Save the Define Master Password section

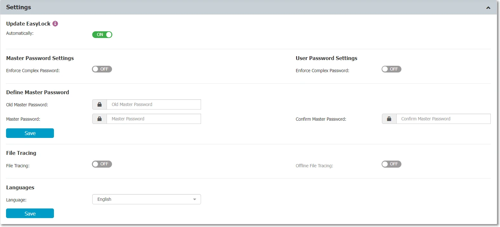click(30, 133)
